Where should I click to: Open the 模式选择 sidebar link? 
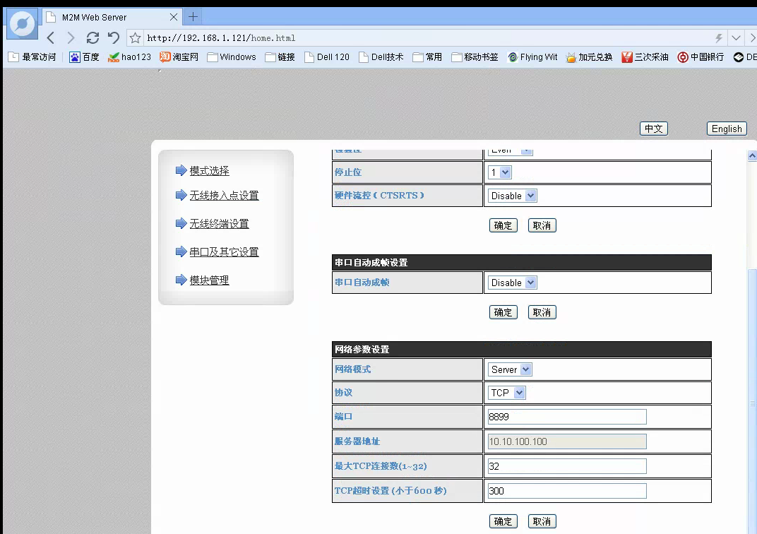click(x=209, y=170)
